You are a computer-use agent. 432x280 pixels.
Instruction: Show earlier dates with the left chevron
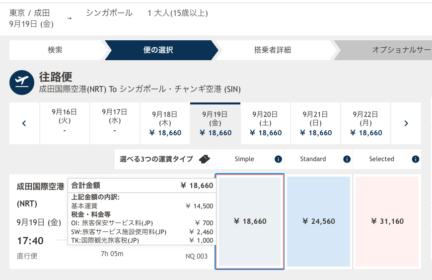pos(24,123)
